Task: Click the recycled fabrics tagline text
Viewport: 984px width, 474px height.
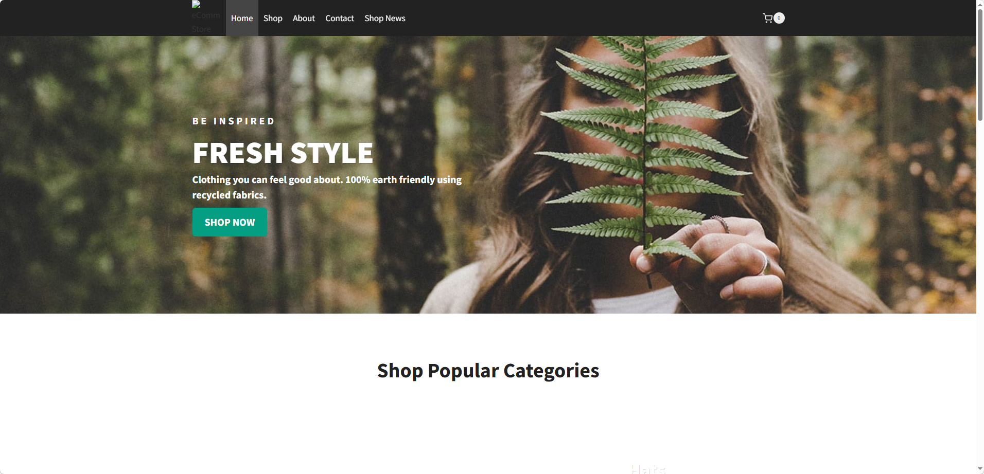Action: [327, 187]
